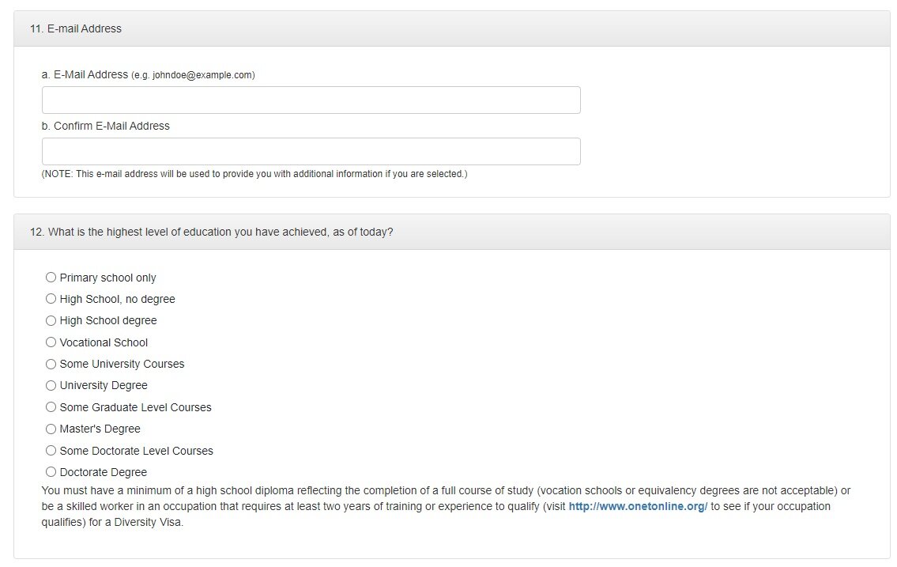The height and width of the screenshot is (567, 897).
Task: Click the "11. E-mail Address" section header
Action: tap(76, 28)
